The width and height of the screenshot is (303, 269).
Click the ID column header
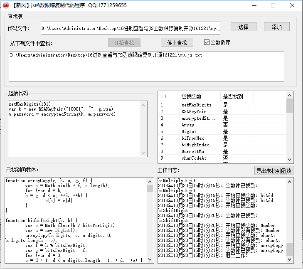point(163,96)
